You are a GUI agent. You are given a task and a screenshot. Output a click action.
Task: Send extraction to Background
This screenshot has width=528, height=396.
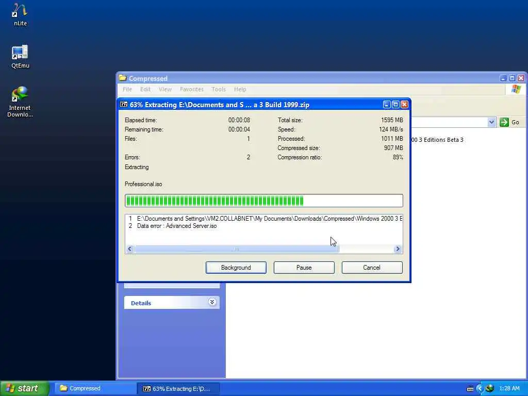tap(236, 268)
